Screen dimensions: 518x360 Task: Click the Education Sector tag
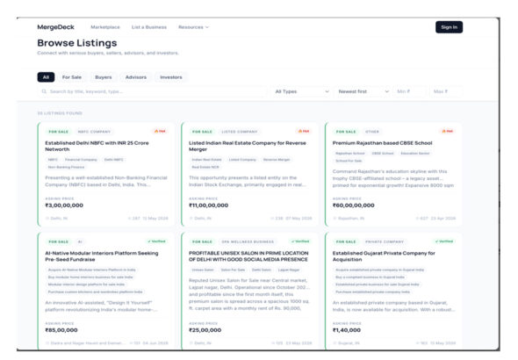coord(415,154)
